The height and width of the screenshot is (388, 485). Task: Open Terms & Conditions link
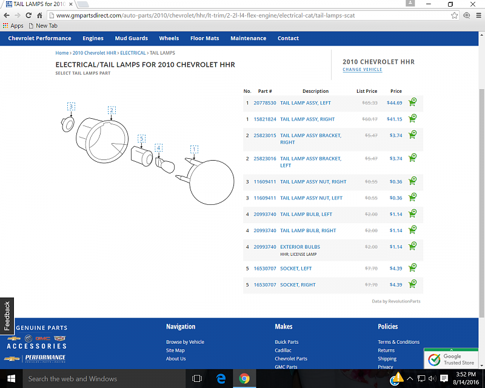click(398, 342)
